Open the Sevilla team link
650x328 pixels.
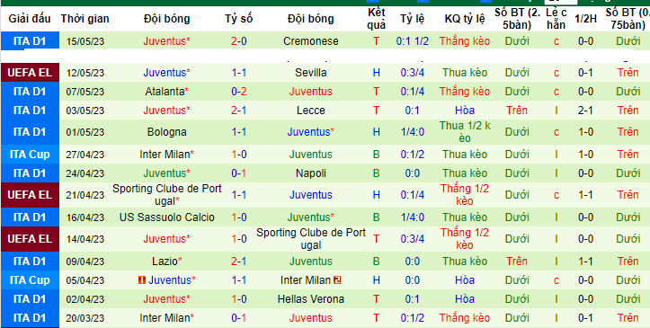[x=311, y=73]
